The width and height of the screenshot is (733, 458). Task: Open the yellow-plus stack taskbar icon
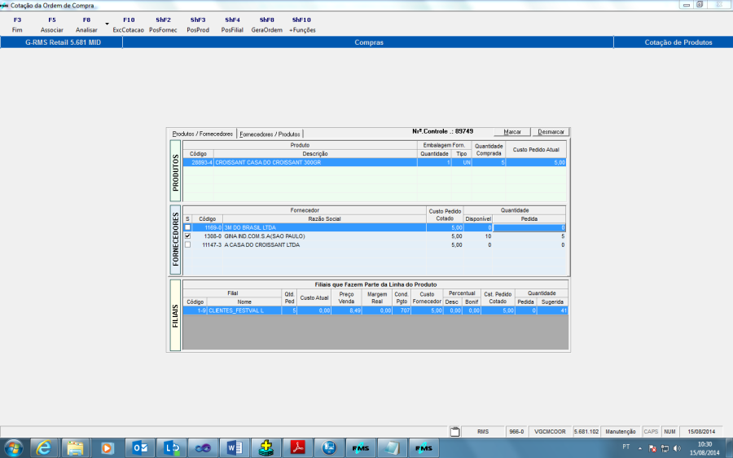click(x=266, y=448)
